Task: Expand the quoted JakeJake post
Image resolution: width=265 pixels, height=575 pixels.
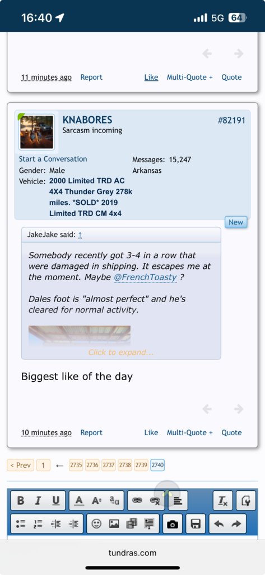Action: coord(121,353)
